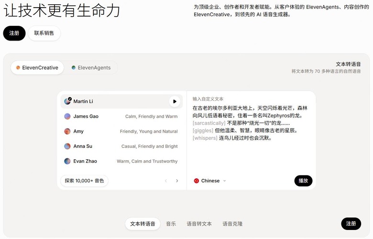This screenshot has height=239, width=373.
Task: Go to next voice list page
Action: (x=177, y=181)
